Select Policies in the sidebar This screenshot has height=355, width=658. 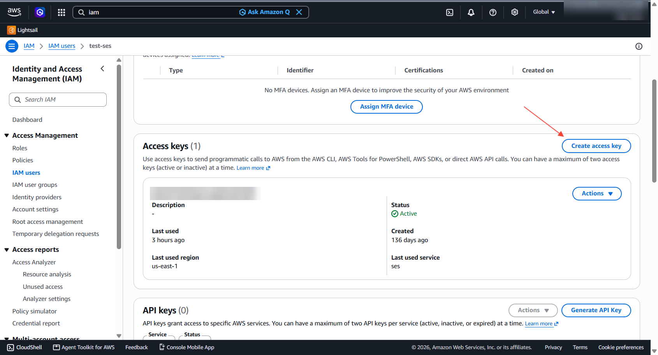23,160
